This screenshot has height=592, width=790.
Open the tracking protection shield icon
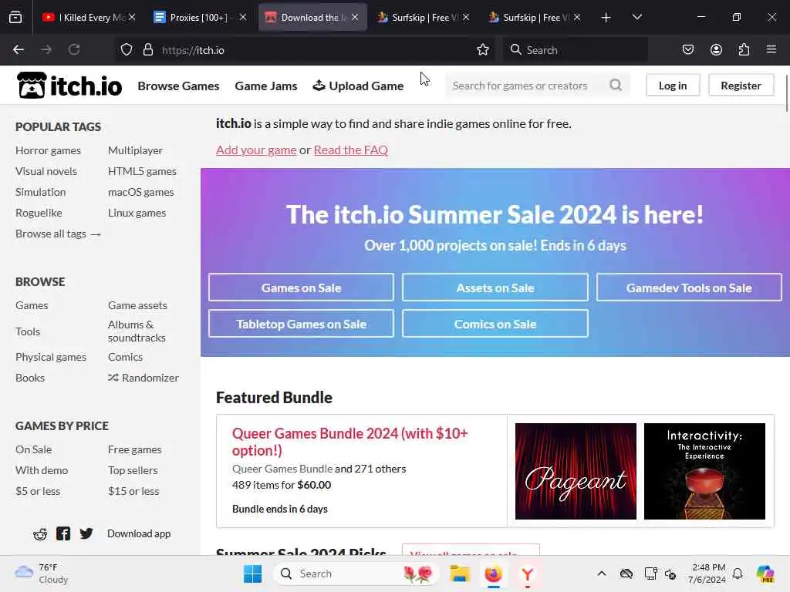click(127, 49)
